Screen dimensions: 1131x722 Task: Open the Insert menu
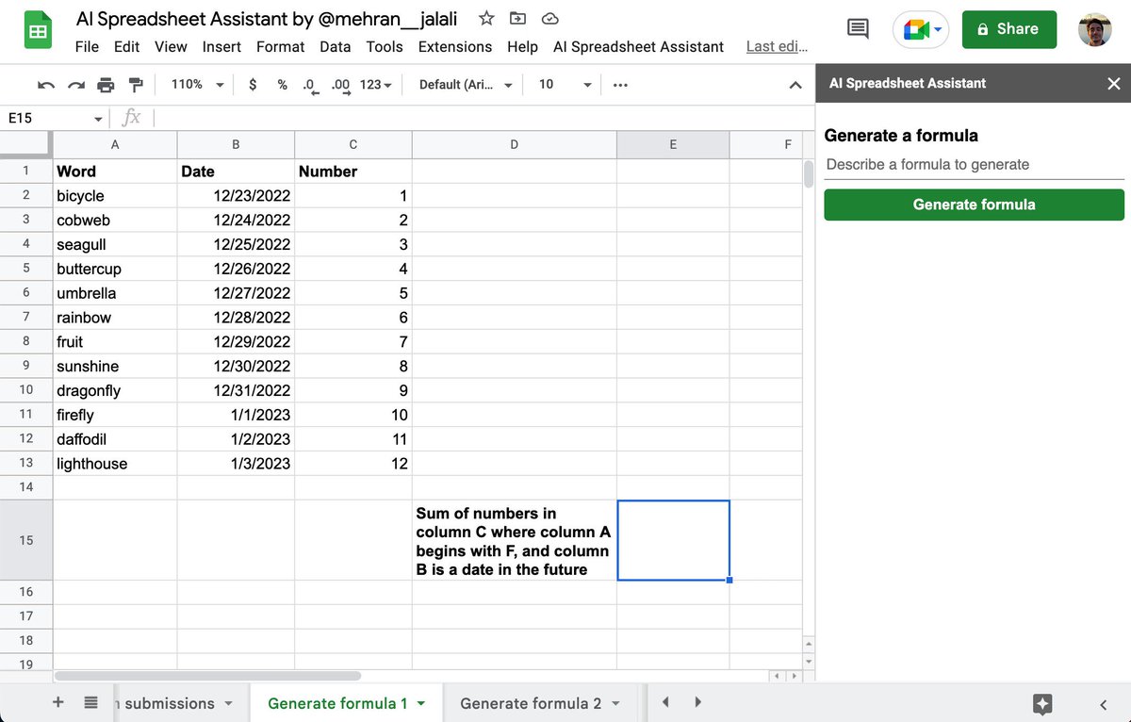(x=221, y=46)
